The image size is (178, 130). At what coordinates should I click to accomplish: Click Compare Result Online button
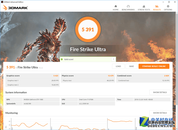[154, 66]
